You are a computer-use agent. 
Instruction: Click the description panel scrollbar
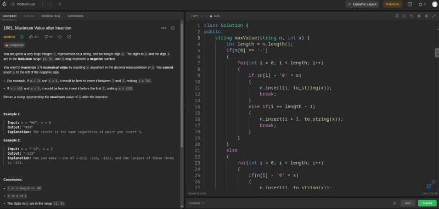tap(182, 86)
